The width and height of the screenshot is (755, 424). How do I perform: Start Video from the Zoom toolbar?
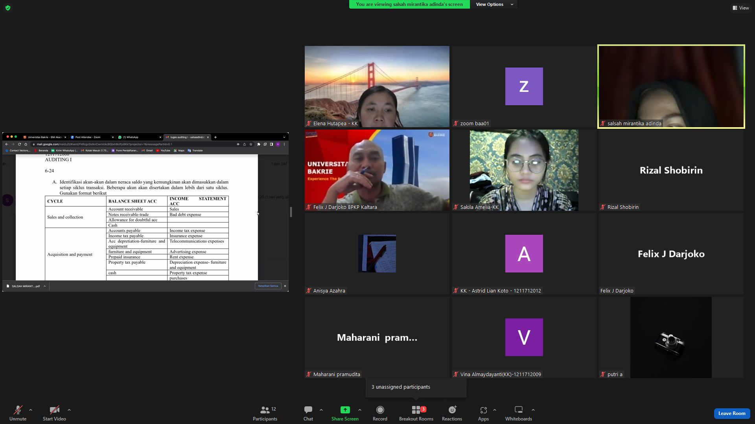tap(54, 413)
